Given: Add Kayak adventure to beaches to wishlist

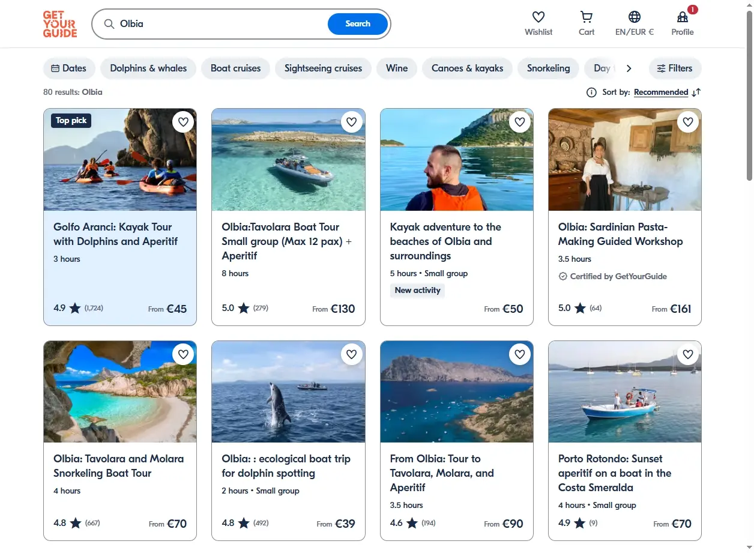Looking at the screenshot, I should 520,122.
